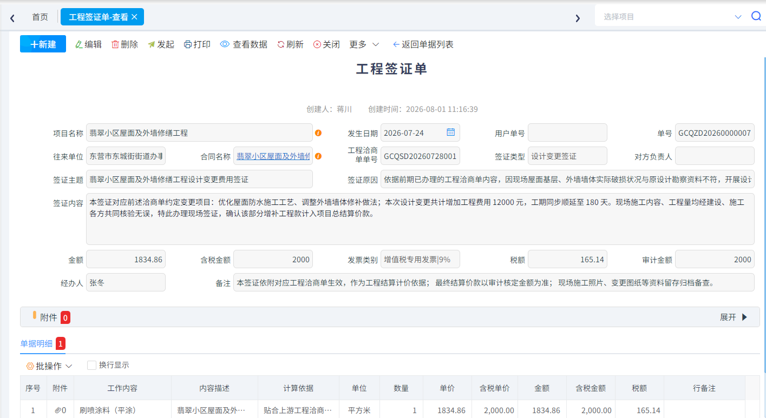Click the 含税金额 field in form

(273, 259)
